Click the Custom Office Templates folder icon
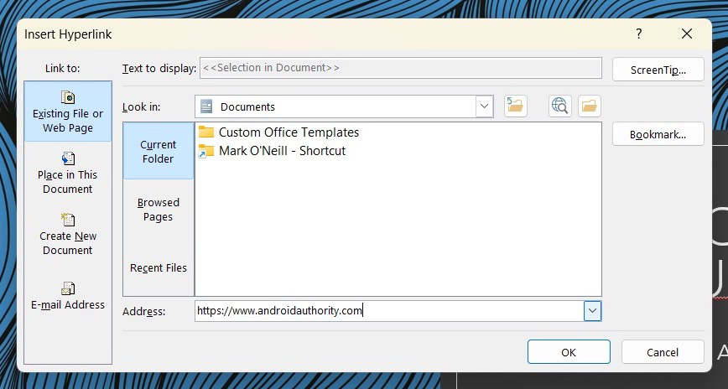728x389 pixels. pyautogui.click(x=206, y=132)
